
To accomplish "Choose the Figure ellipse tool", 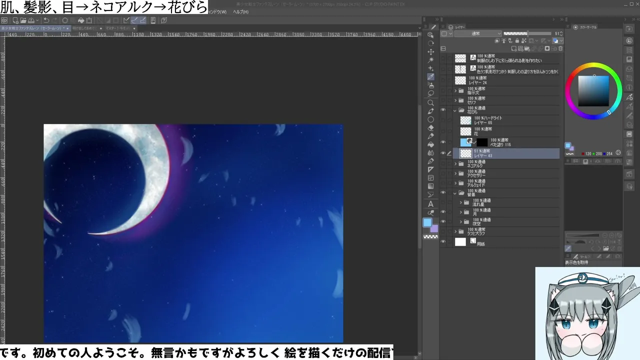I will coord(430,119).
